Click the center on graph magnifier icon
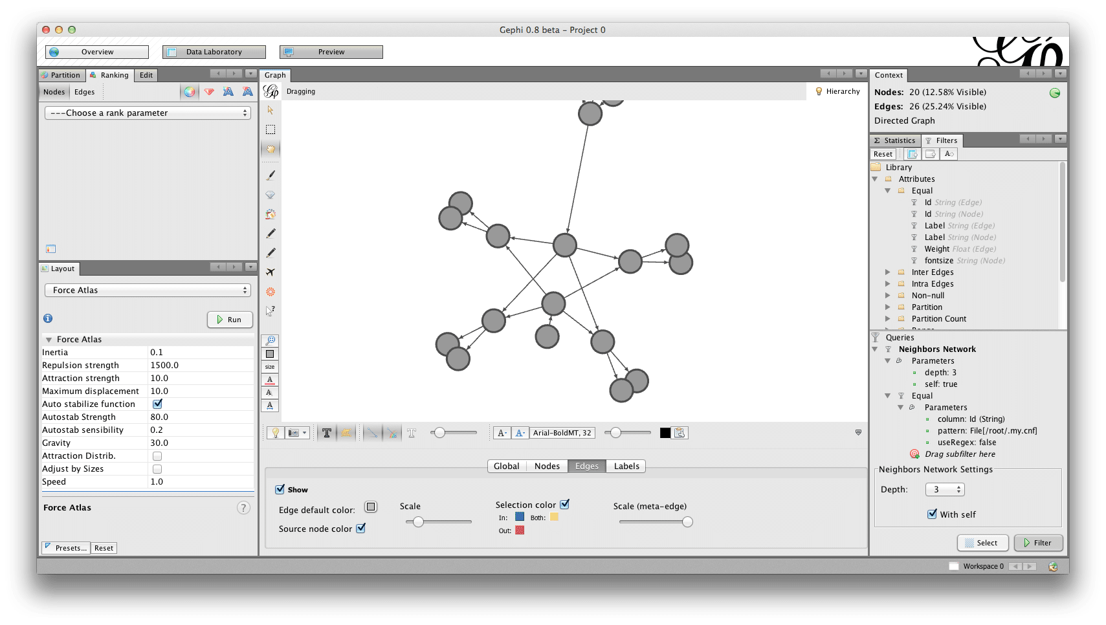The height and width of the screenshot is (625, 1106). pos(271,340)
